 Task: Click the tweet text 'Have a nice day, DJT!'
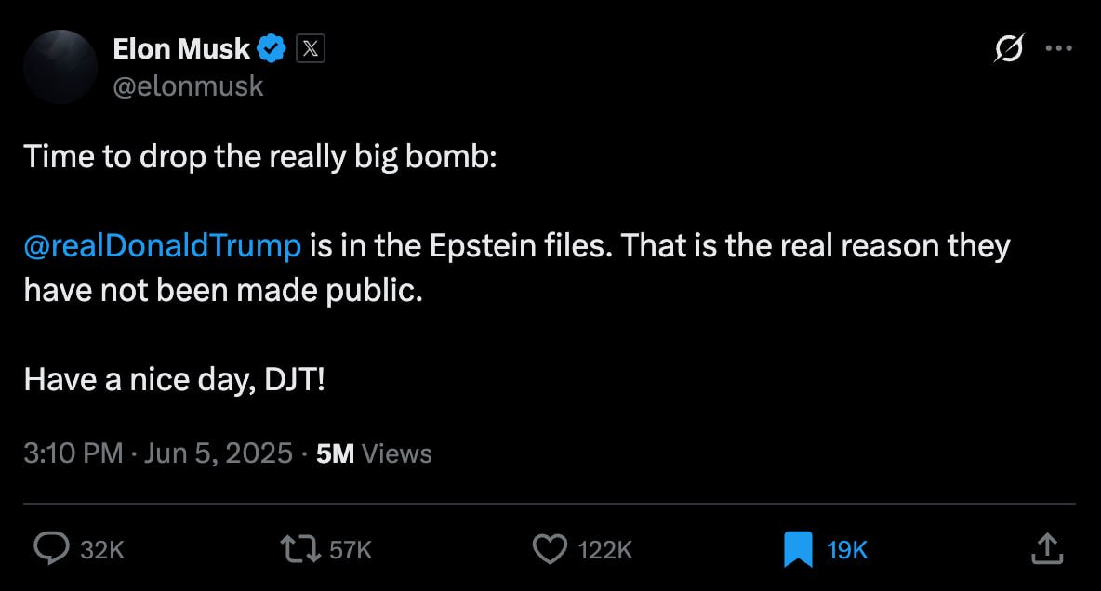click(x=174, y=380)
